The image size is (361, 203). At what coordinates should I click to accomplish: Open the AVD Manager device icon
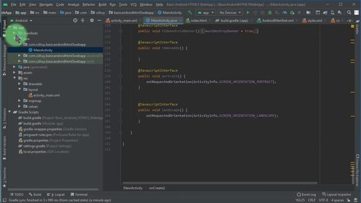[x=332, y=12]
